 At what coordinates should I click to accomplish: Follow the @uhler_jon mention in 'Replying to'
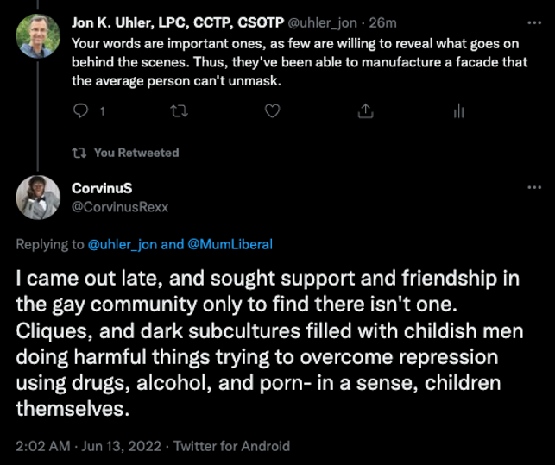click(x=123, y=244)
